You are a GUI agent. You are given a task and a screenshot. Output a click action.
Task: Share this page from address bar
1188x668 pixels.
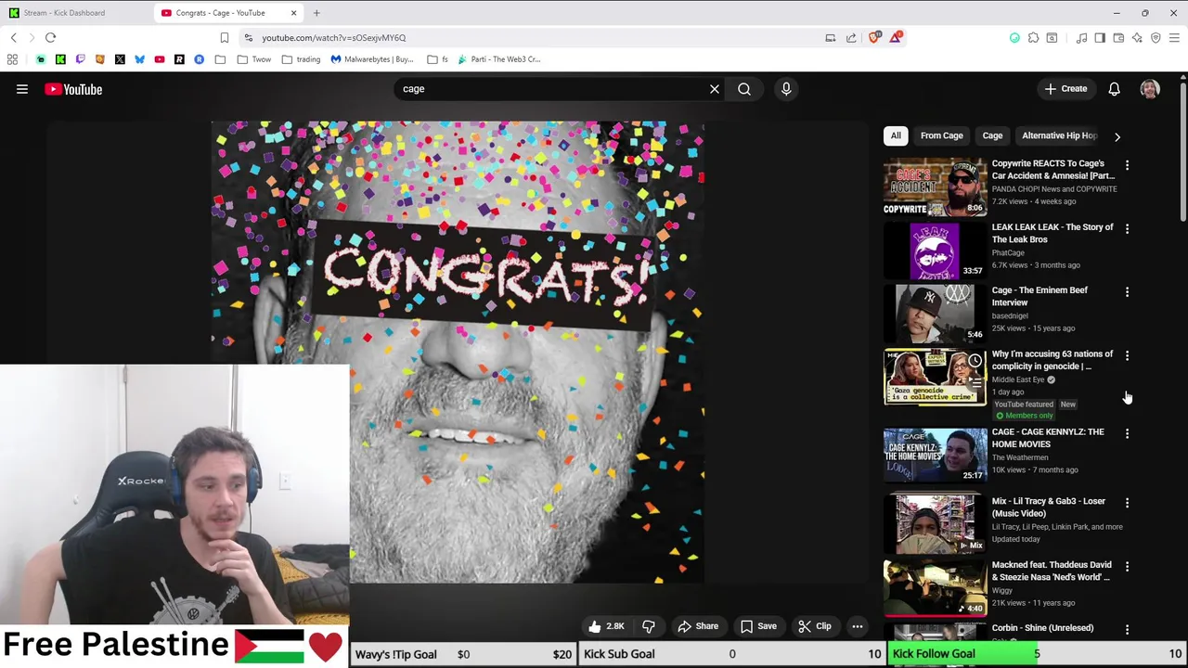pos(851,38)
